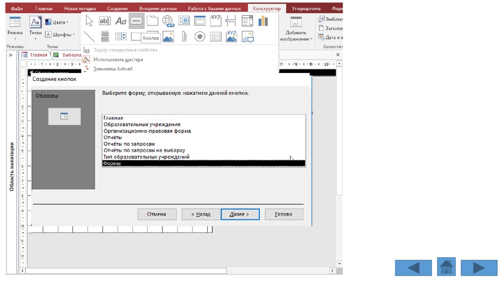Select the Hyperlink control (globe with link)

click(x=168, y=21)
